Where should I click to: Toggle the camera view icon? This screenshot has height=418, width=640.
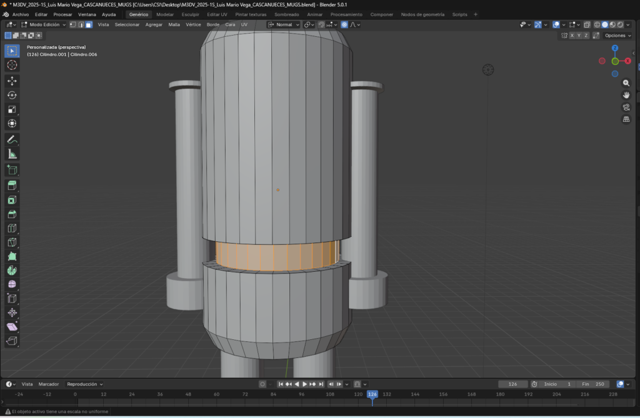(x=626, y=107)
